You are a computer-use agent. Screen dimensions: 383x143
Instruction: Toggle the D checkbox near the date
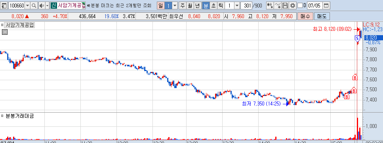tap(300, 6)
